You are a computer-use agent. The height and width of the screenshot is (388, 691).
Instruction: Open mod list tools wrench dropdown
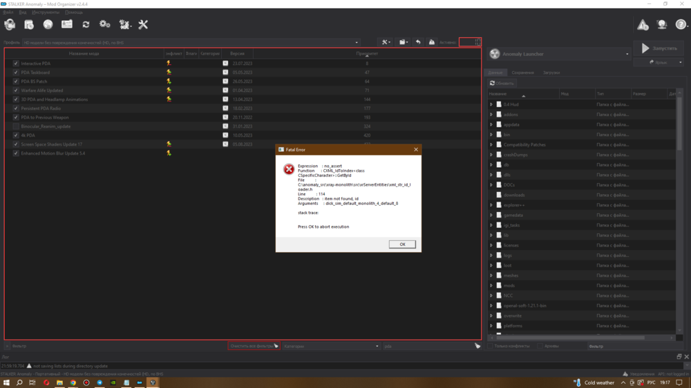pyautogui.click(x=386, y=42)
